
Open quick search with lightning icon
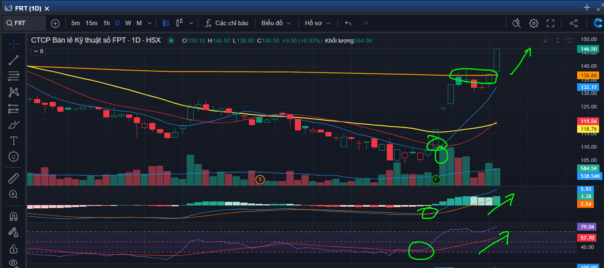click(x=517, y=23)
